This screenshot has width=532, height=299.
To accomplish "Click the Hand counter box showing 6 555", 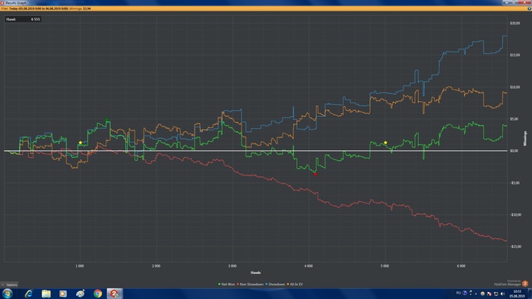I will 23,19.
